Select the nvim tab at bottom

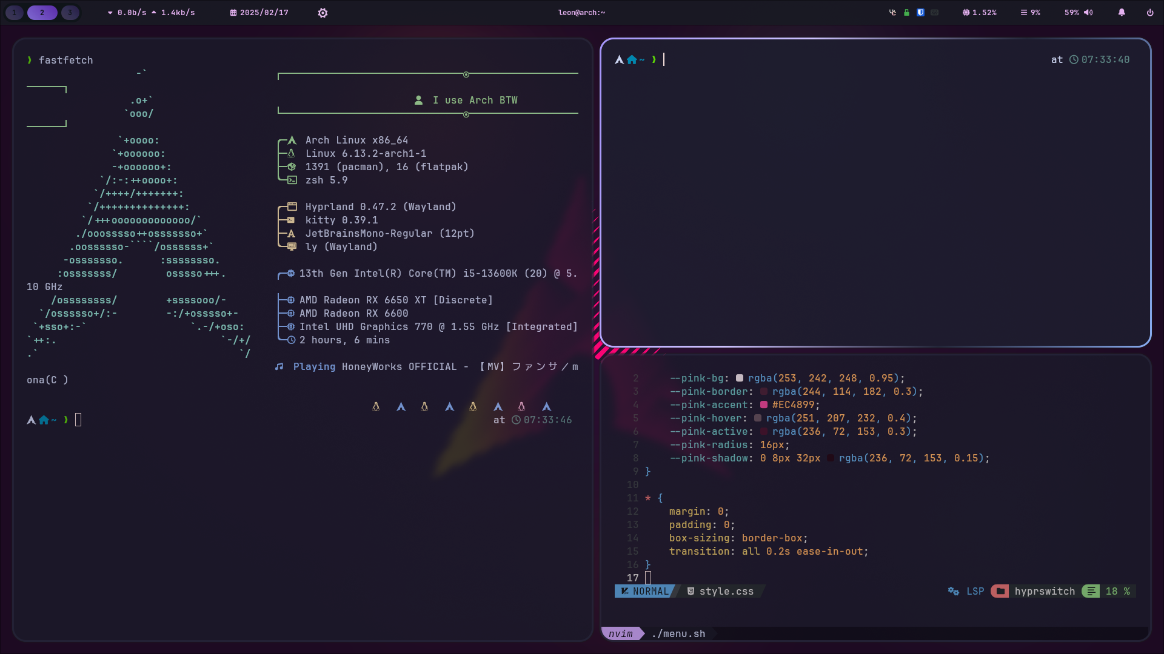point(621,633)
